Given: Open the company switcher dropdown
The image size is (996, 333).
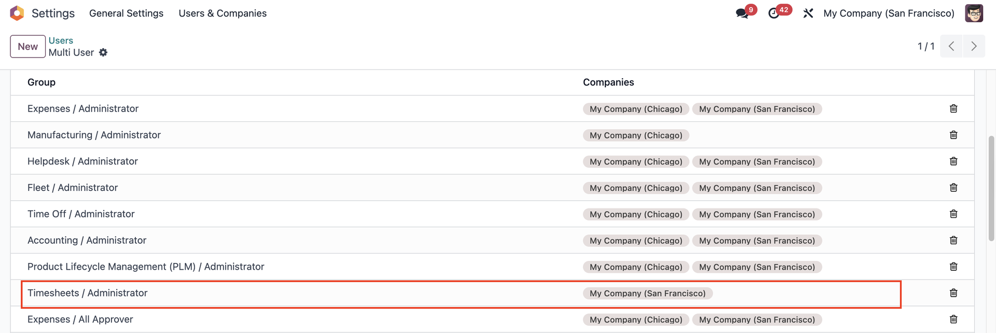Looking at the screenshot, I should 889,13.
